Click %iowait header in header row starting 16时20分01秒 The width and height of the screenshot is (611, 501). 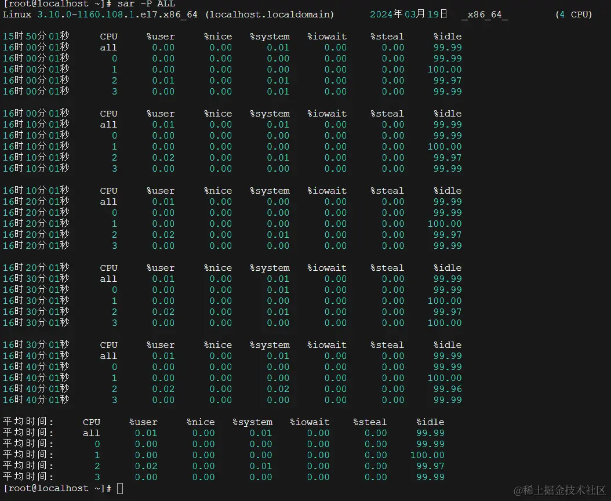click(x=327, y=268)
